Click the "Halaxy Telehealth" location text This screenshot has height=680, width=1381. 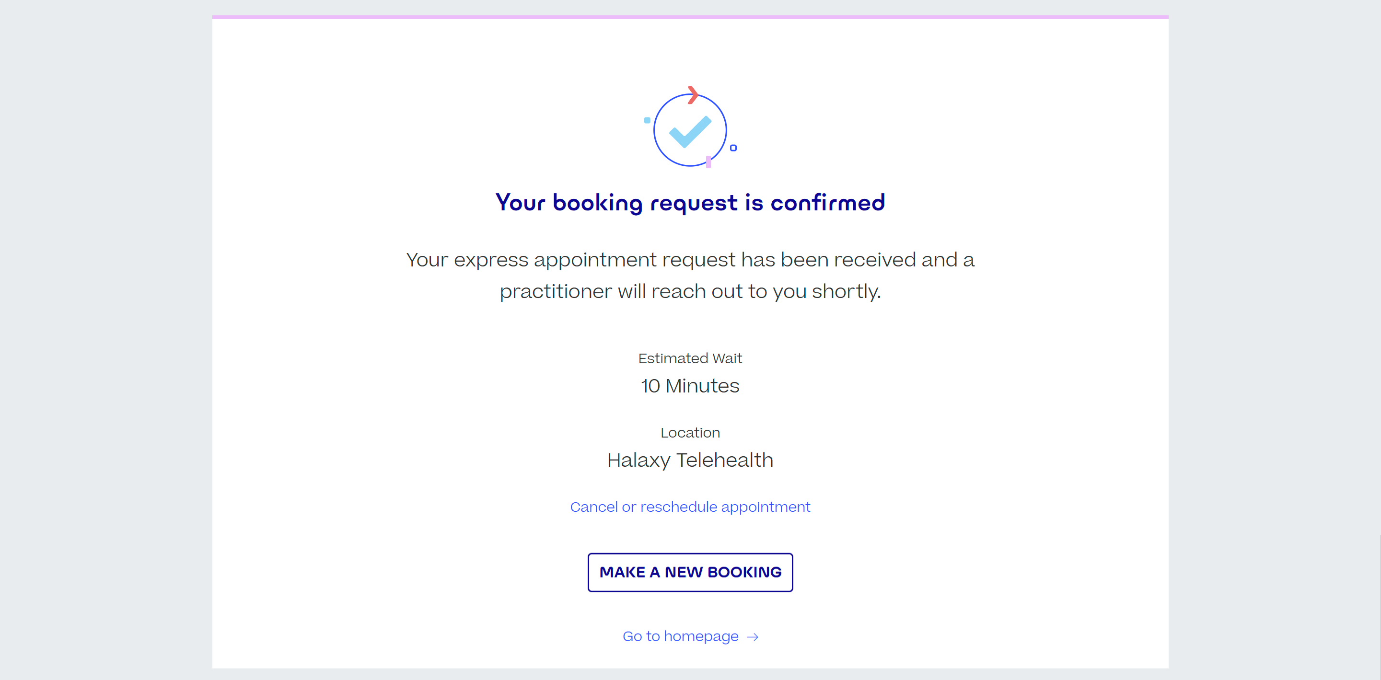click(x=690, y=460)
